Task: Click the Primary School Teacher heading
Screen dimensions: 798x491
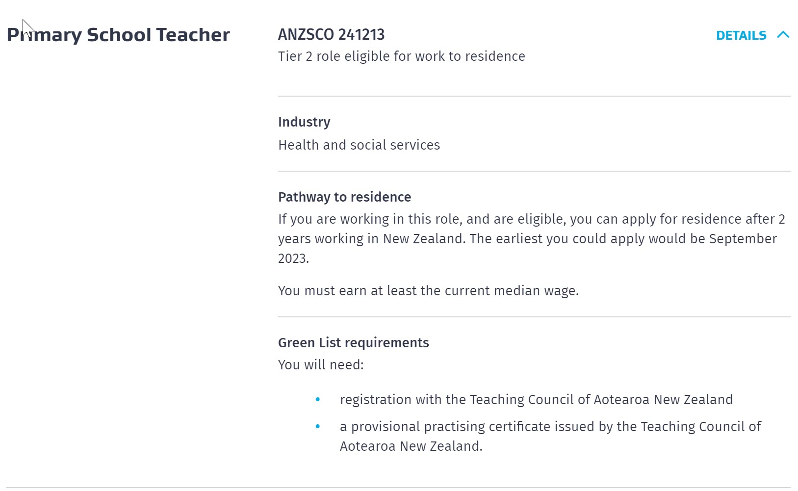Action: [118, 35]
